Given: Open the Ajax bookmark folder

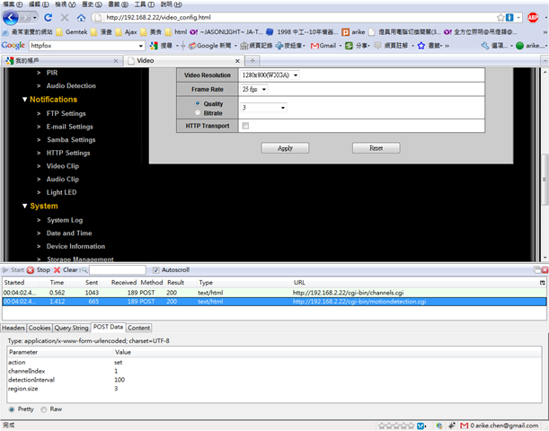Looking at the screenshot, I should (x=127, y=32).
